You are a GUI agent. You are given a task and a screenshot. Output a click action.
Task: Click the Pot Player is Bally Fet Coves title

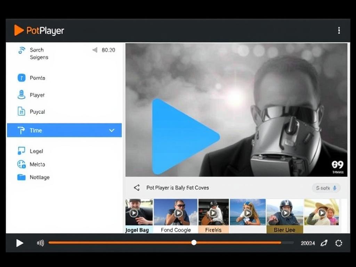178,188
